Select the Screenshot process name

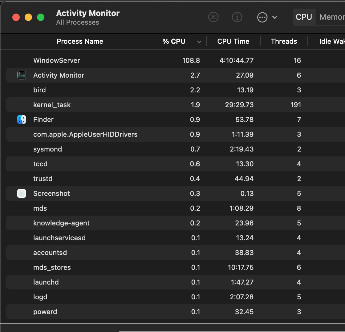tap(51, 193)
